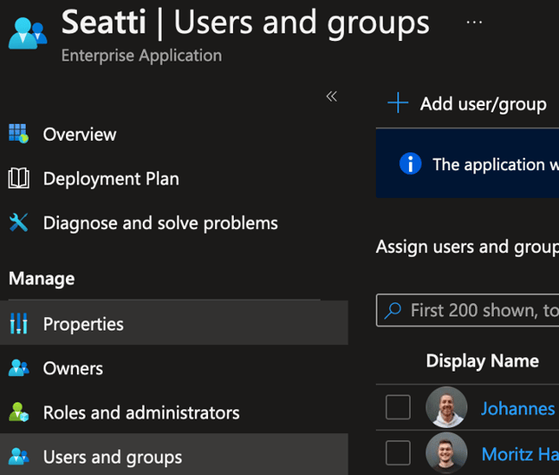559x475 pixels.
Task: Focus the First 200 shown search field
Action: coord(467,310)
